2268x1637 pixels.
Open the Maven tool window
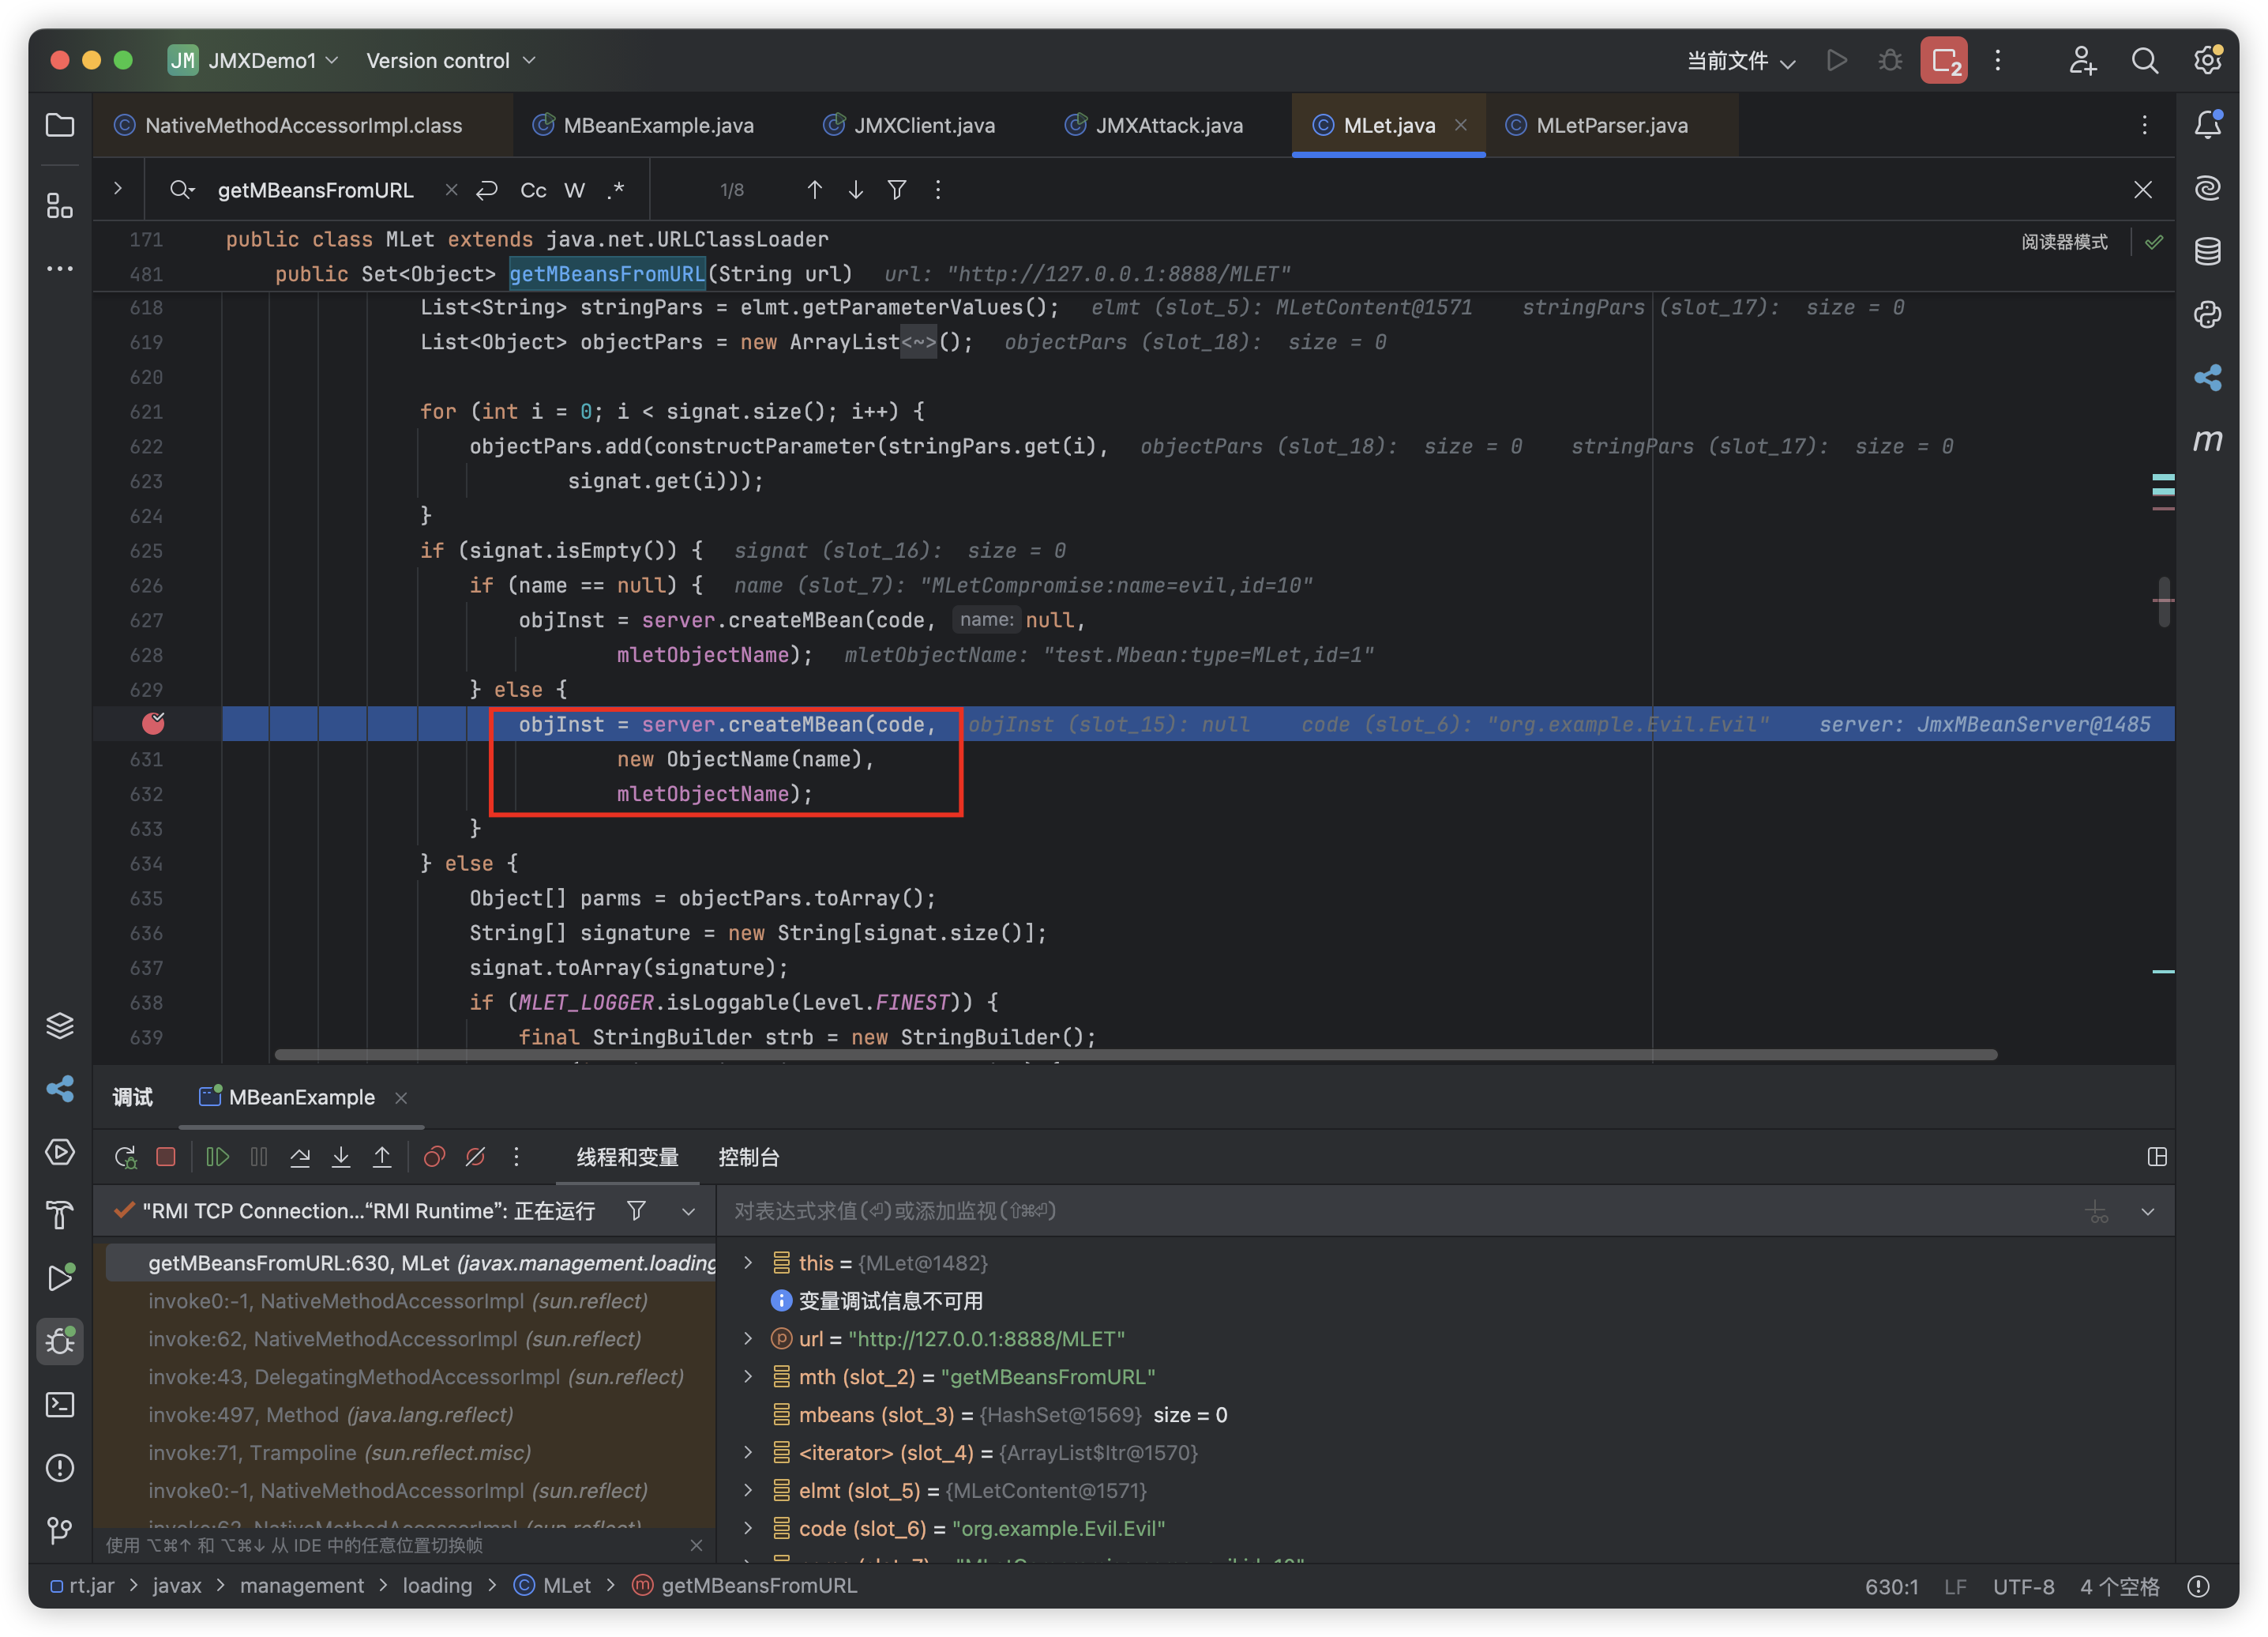(2207, 440)
